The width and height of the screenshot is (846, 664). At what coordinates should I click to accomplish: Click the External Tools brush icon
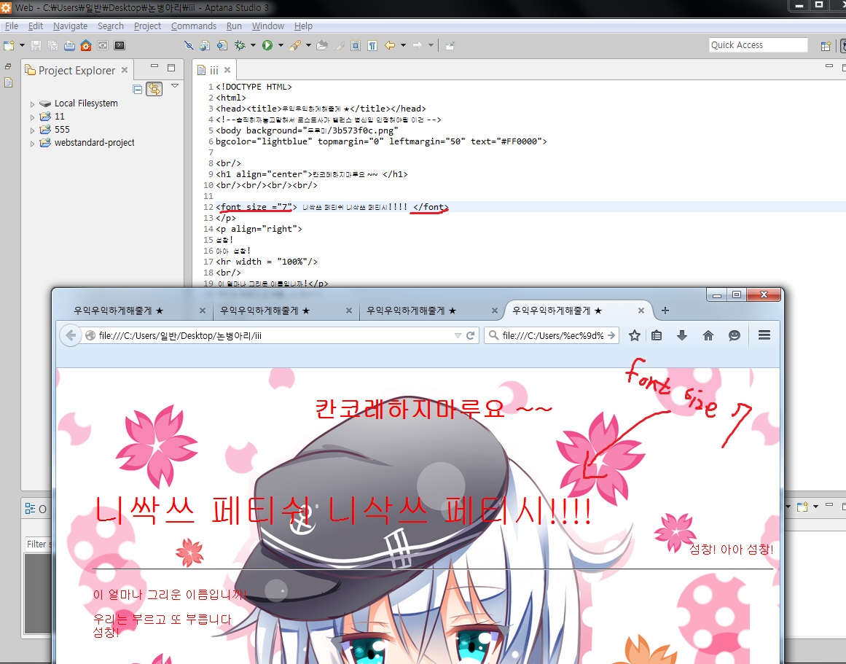tap(294, 45)
